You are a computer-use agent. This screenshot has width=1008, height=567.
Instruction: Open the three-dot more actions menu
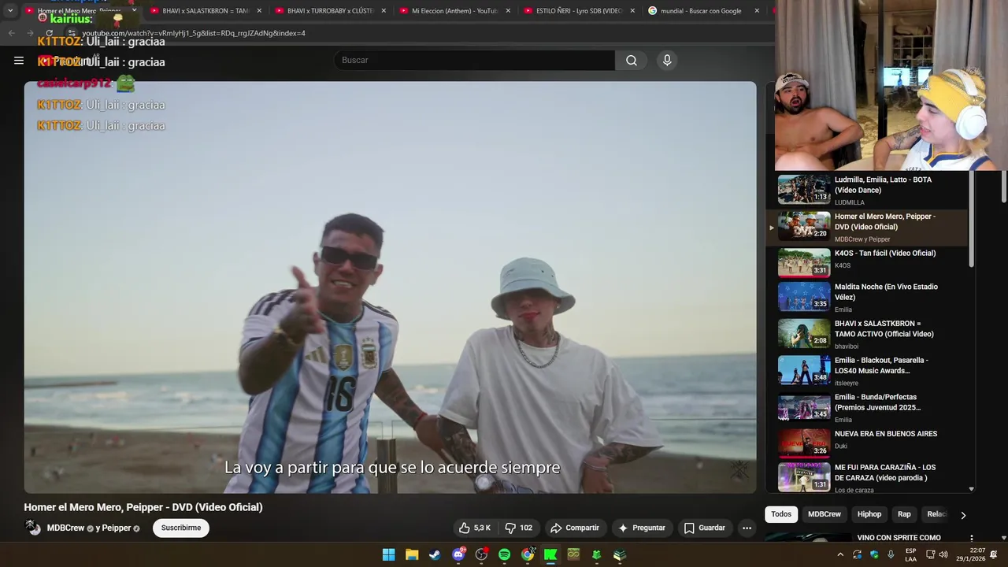pyautogui.click(x=747, y=528)
